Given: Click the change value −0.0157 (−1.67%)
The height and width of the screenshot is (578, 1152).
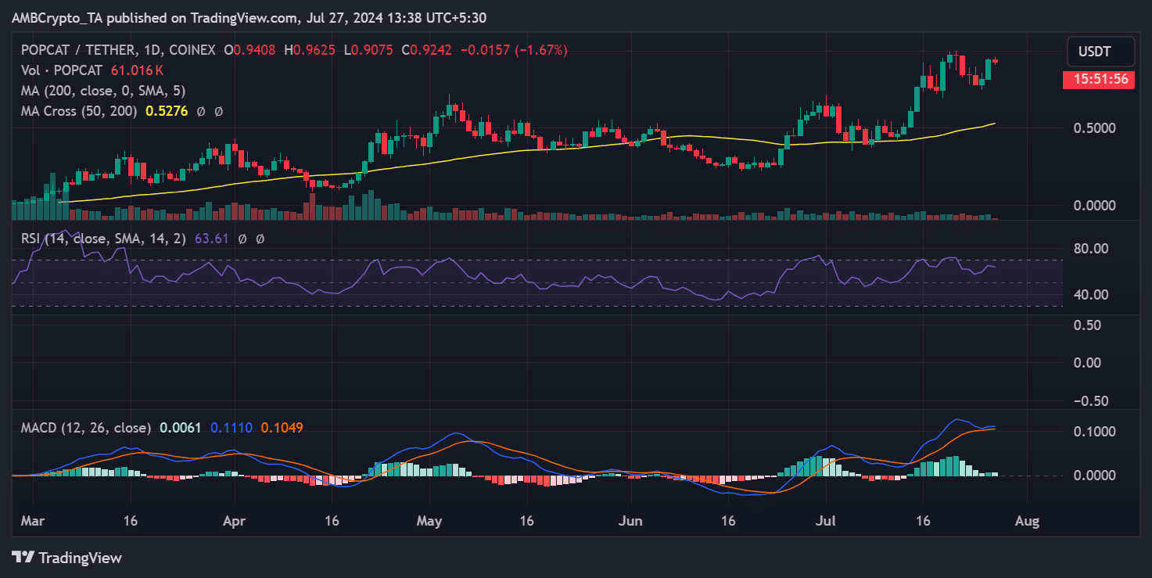Looking at the screenshot, I should pos(514,50).
